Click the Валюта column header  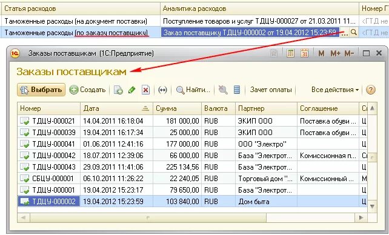tap(218, 108)
